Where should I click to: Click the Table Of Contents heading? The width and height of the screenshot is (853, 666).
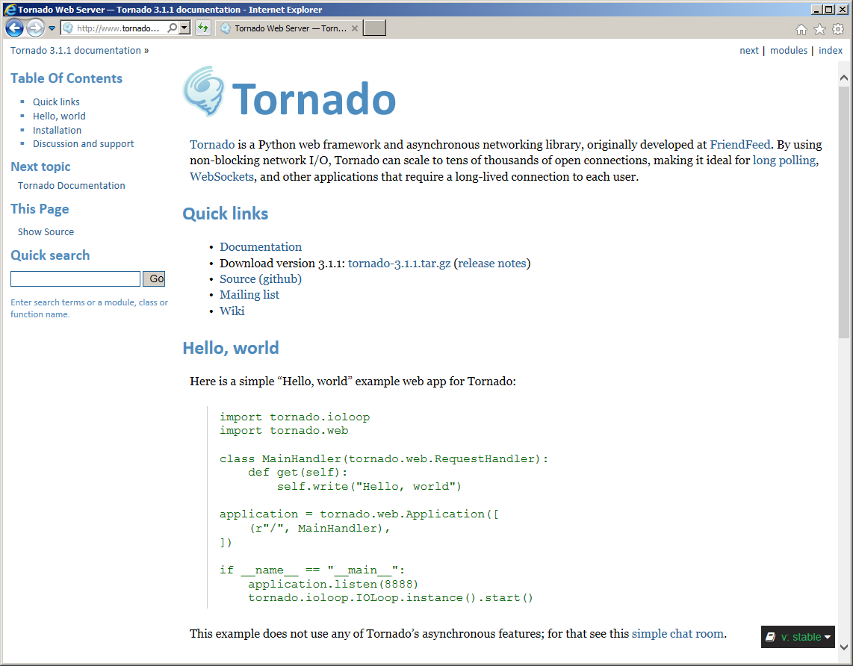(66, 78)
